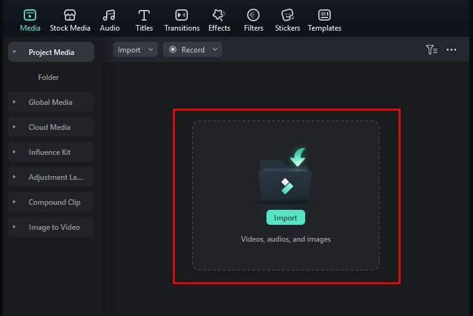Select the Adjustment La... category label
Viewport: 473px width, 316px height.
point(56,177)
